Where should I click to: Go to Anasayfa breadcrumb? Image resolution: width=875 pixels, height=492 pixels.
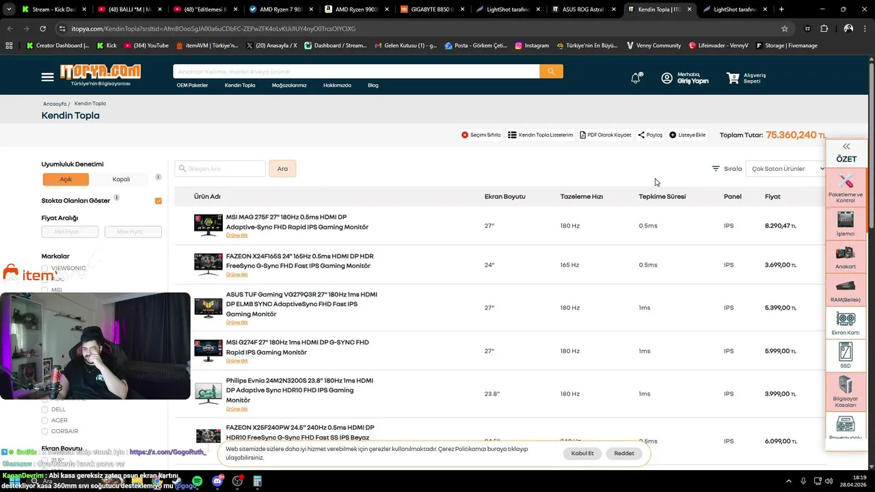(x=55, y=104)
